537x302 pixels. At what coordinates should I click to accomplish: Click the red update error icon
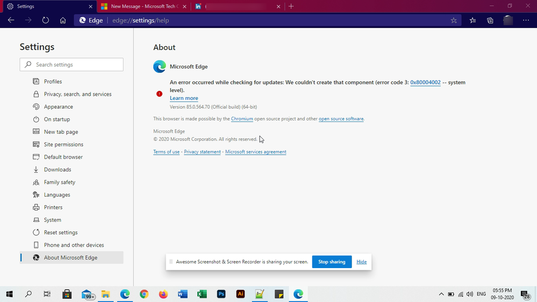159,94
